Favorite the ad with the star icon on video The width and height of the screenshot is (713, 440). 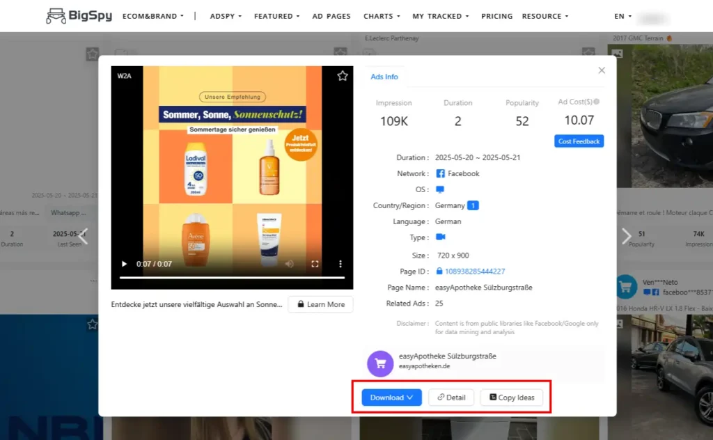point(343,76)
